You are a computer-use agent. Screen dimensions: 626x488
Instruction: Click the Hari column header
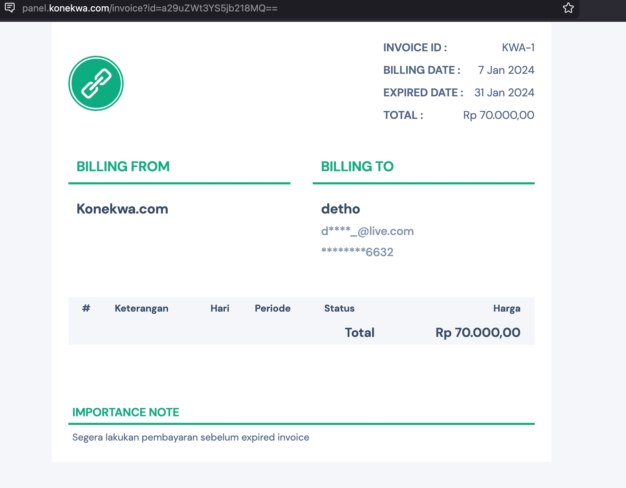click(x=220, y=308)
